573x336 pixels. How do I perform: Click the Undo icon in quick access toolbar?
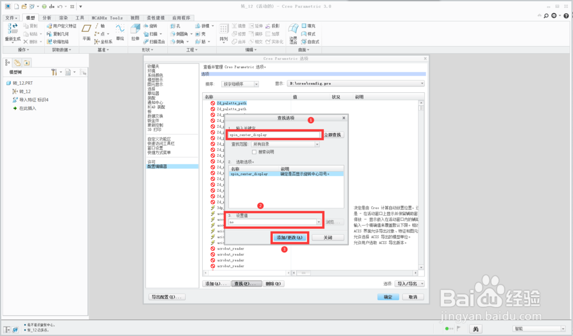(x=60, y=6)
